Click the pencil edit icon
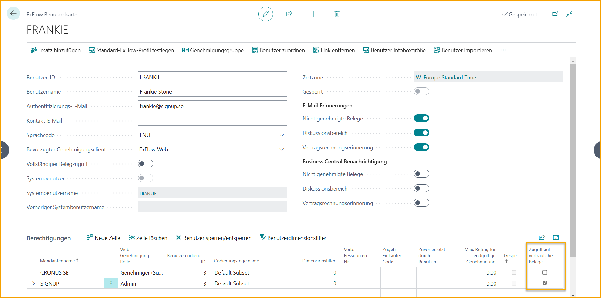 pyautogui.click(x=265, y=14)
